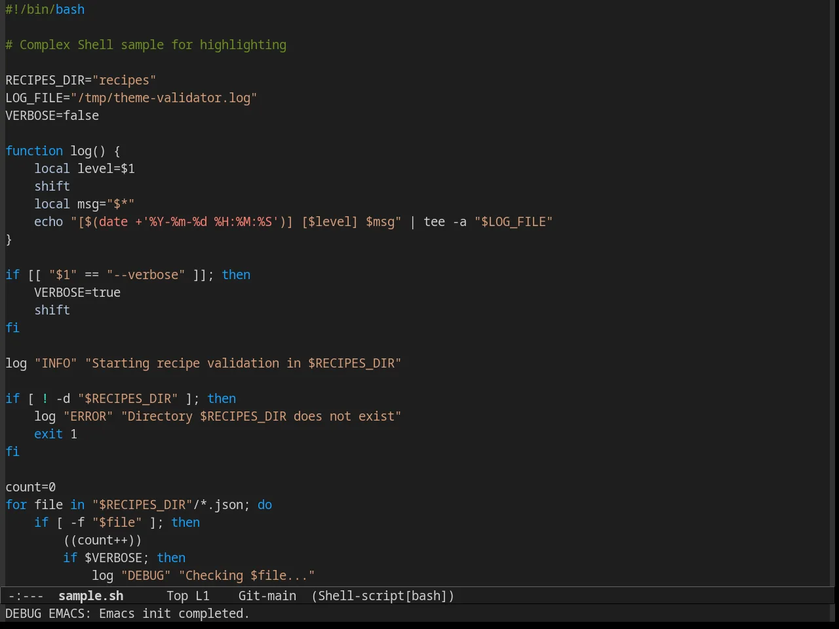Click the echo area message 'Emacs init completed.'
The height and width of the screenshot is (629, 839).
(x=174, y=613)
